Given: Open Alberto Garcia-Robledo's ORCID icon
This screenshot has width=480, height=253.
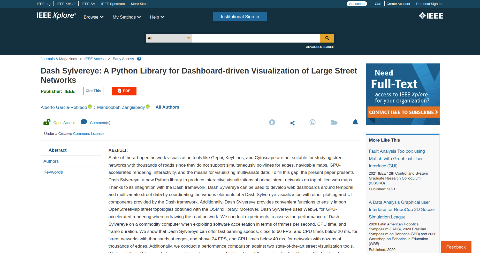Looking at the screenshot, I should tap(90, 107).
